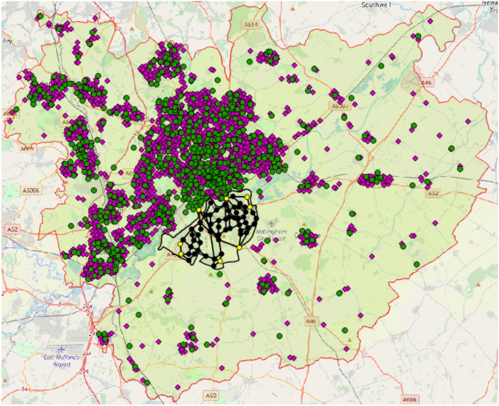Select upper yellow node of the western pair
This screenshot has width=499, height=406.
(x=180, y=244)
